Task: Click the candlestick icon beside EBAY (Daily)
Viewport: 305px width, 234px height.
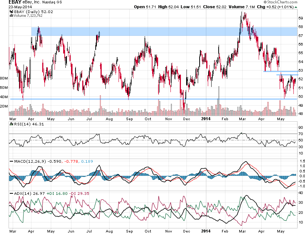Action: click(x=11, y=12)
